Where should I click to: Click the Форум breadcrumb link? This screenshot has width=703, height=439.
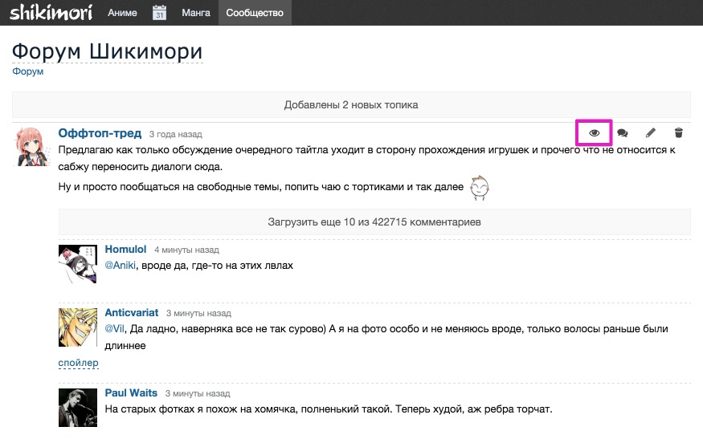27,71
